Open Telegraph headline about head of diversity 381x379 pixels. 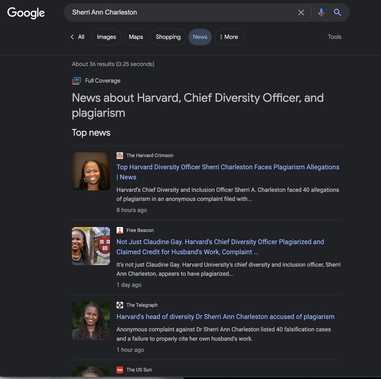click(x=225, y=317)
